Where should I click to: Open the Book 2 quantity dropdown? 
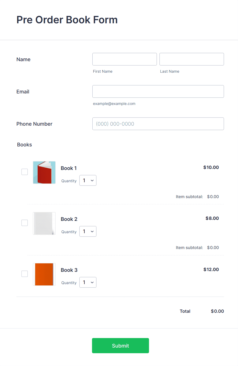(88, 231)
